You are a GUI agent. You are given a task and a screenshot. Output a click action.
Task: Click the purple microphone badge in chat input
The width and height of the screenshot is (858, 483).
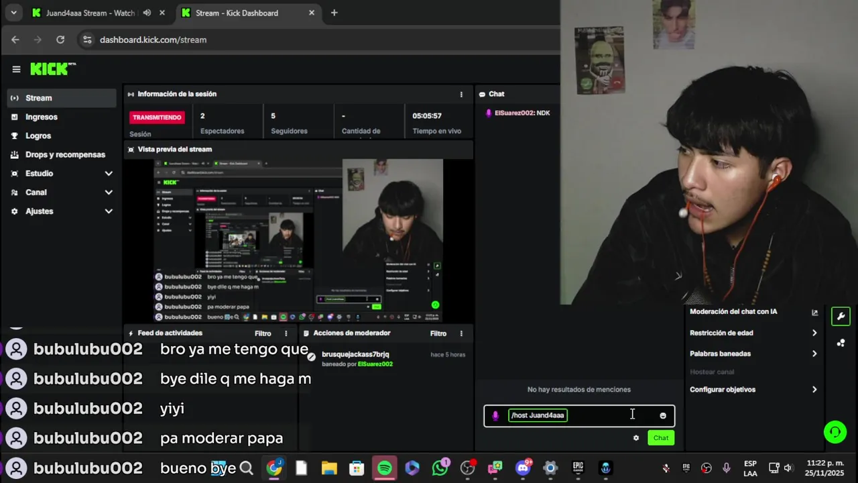(x=495, y=415)
